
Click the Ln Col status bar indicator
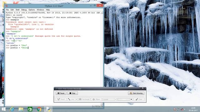click(x=97, y=106)
